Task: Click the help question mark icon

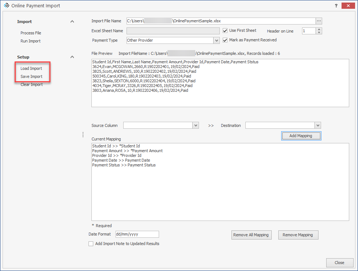Action: pyautogui.click(x=336, y=6)
